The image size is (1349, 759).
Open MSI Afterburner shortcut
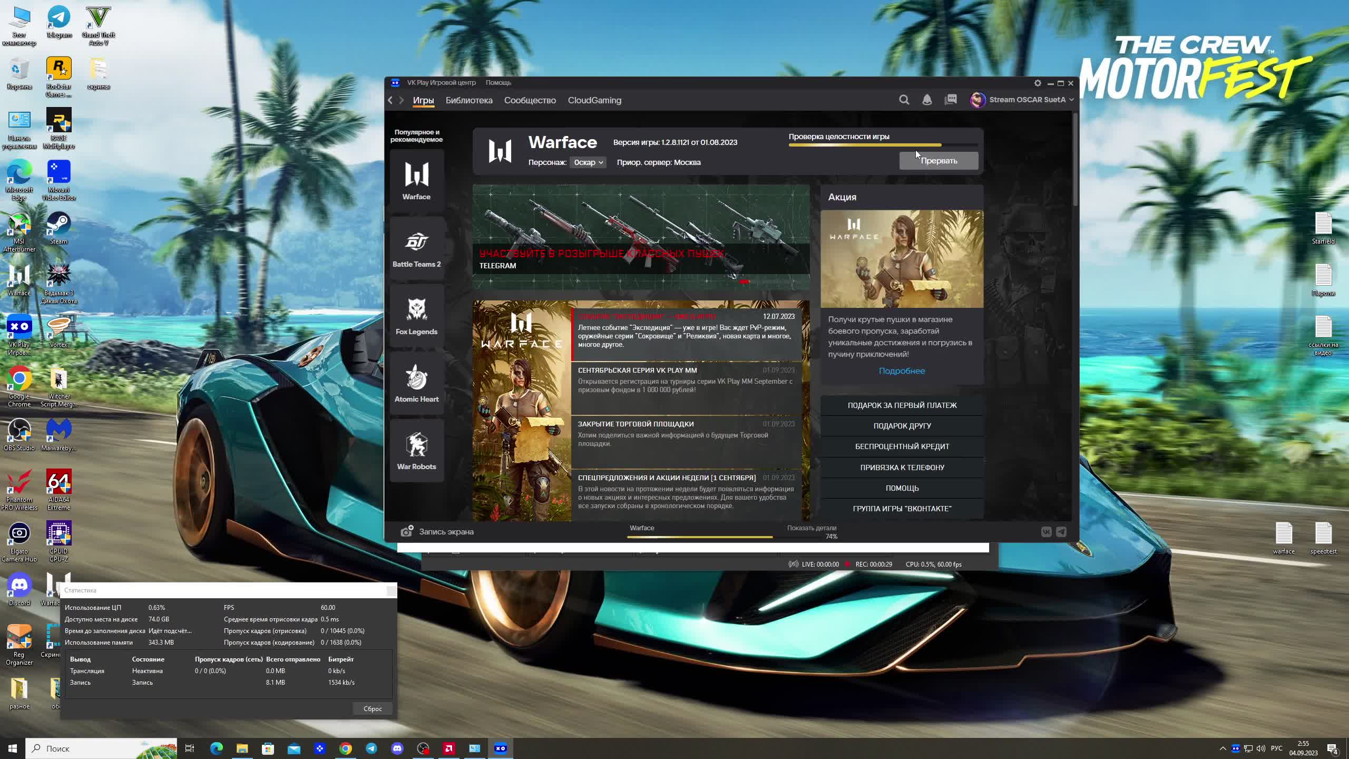(19, 232)
